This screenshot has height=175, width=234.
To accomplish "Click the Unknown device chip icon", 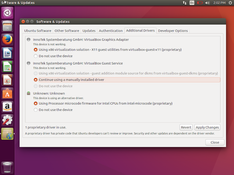I will pos(29,93).
